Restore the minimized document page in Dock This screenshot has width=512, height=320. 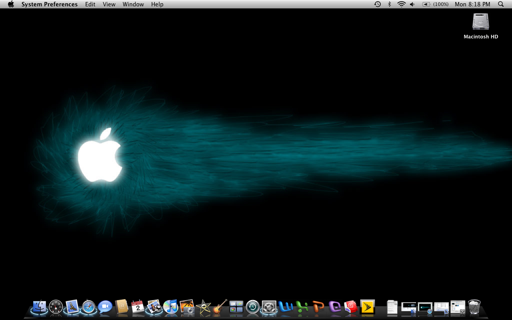tap(392, 307)
